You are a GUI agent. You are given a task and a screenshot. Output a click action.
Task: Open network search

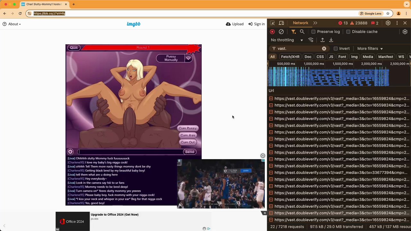click(x=302, y=32)
